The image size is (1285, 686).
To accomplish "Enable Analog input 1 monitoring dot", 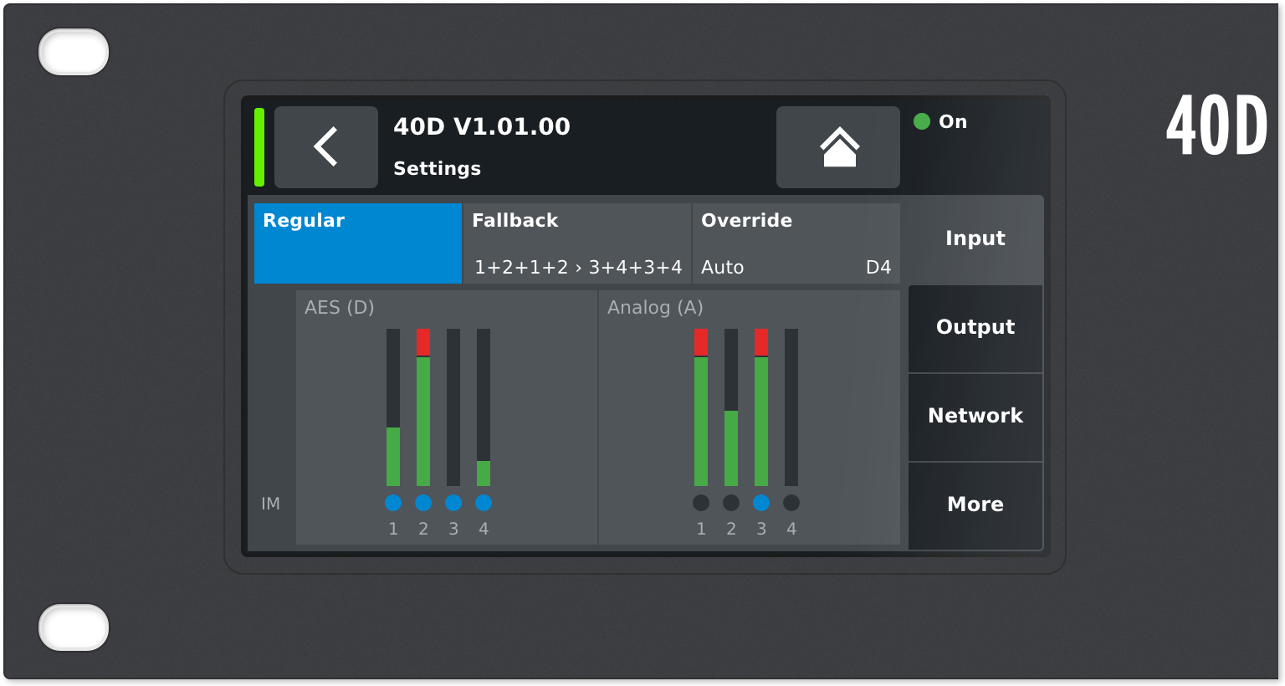I will click(x=701, y=503).
